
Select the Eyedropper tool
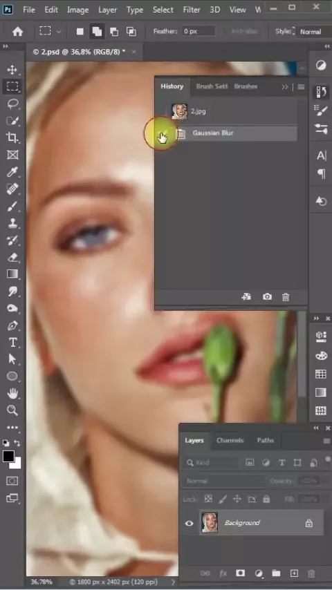pyautogui.click(x=12, y=172)
